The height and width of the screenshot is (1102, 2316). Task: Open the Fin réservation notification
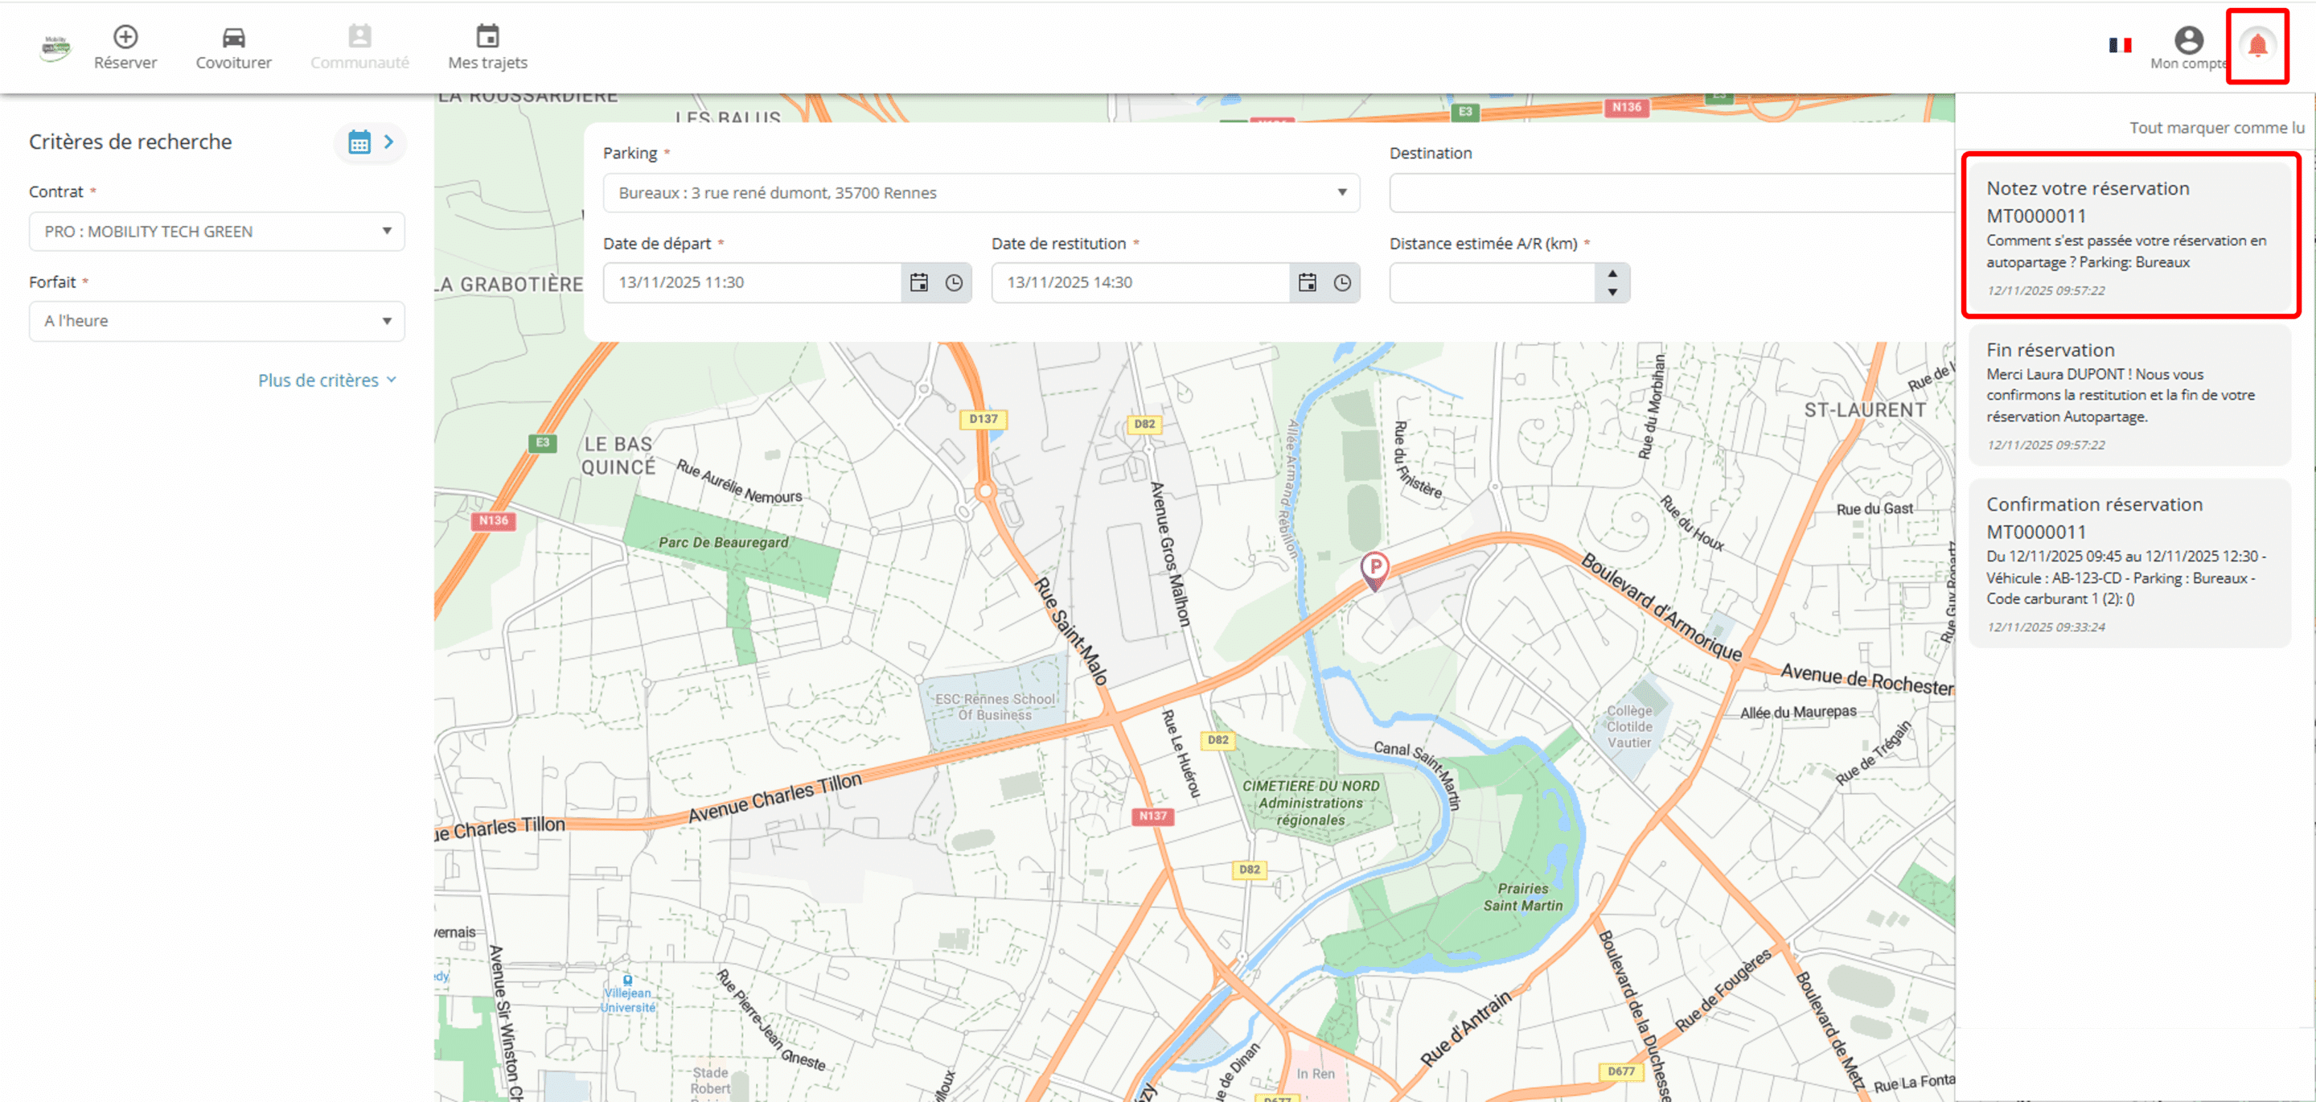(2130, 395)
